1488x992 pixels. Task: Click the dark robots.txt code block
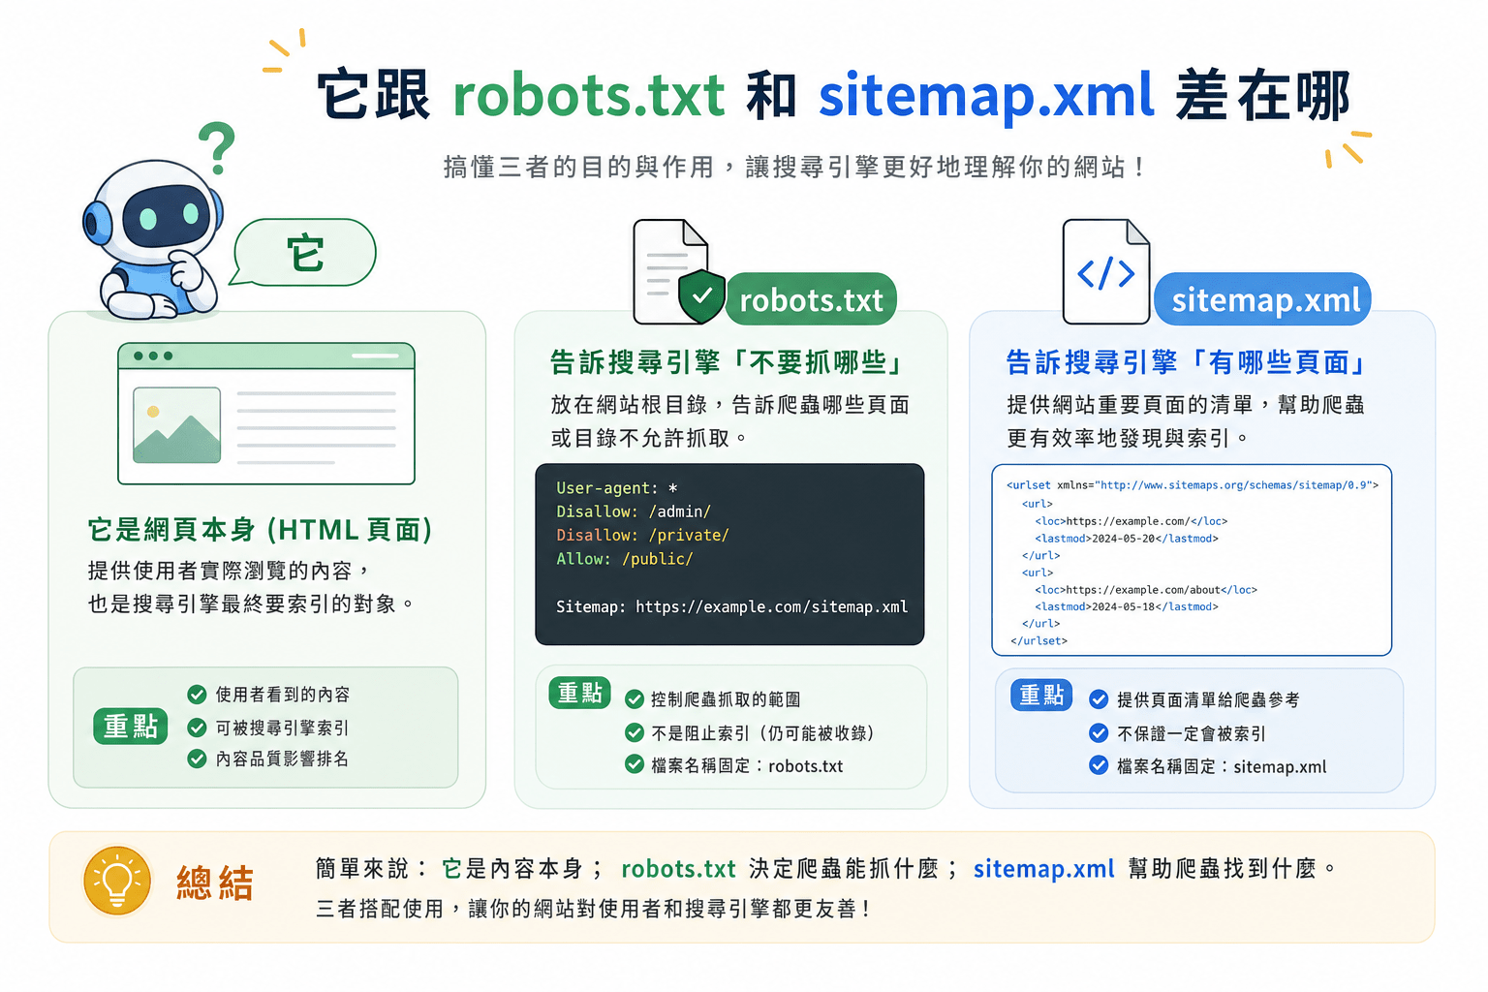(729, 554)
